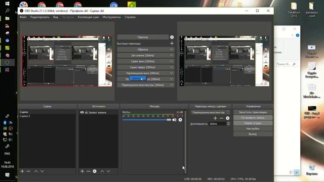The image size is (324, 182).
Task: Expand options chevron for Обрезка quick transition
Action: [x=171, y=50]
